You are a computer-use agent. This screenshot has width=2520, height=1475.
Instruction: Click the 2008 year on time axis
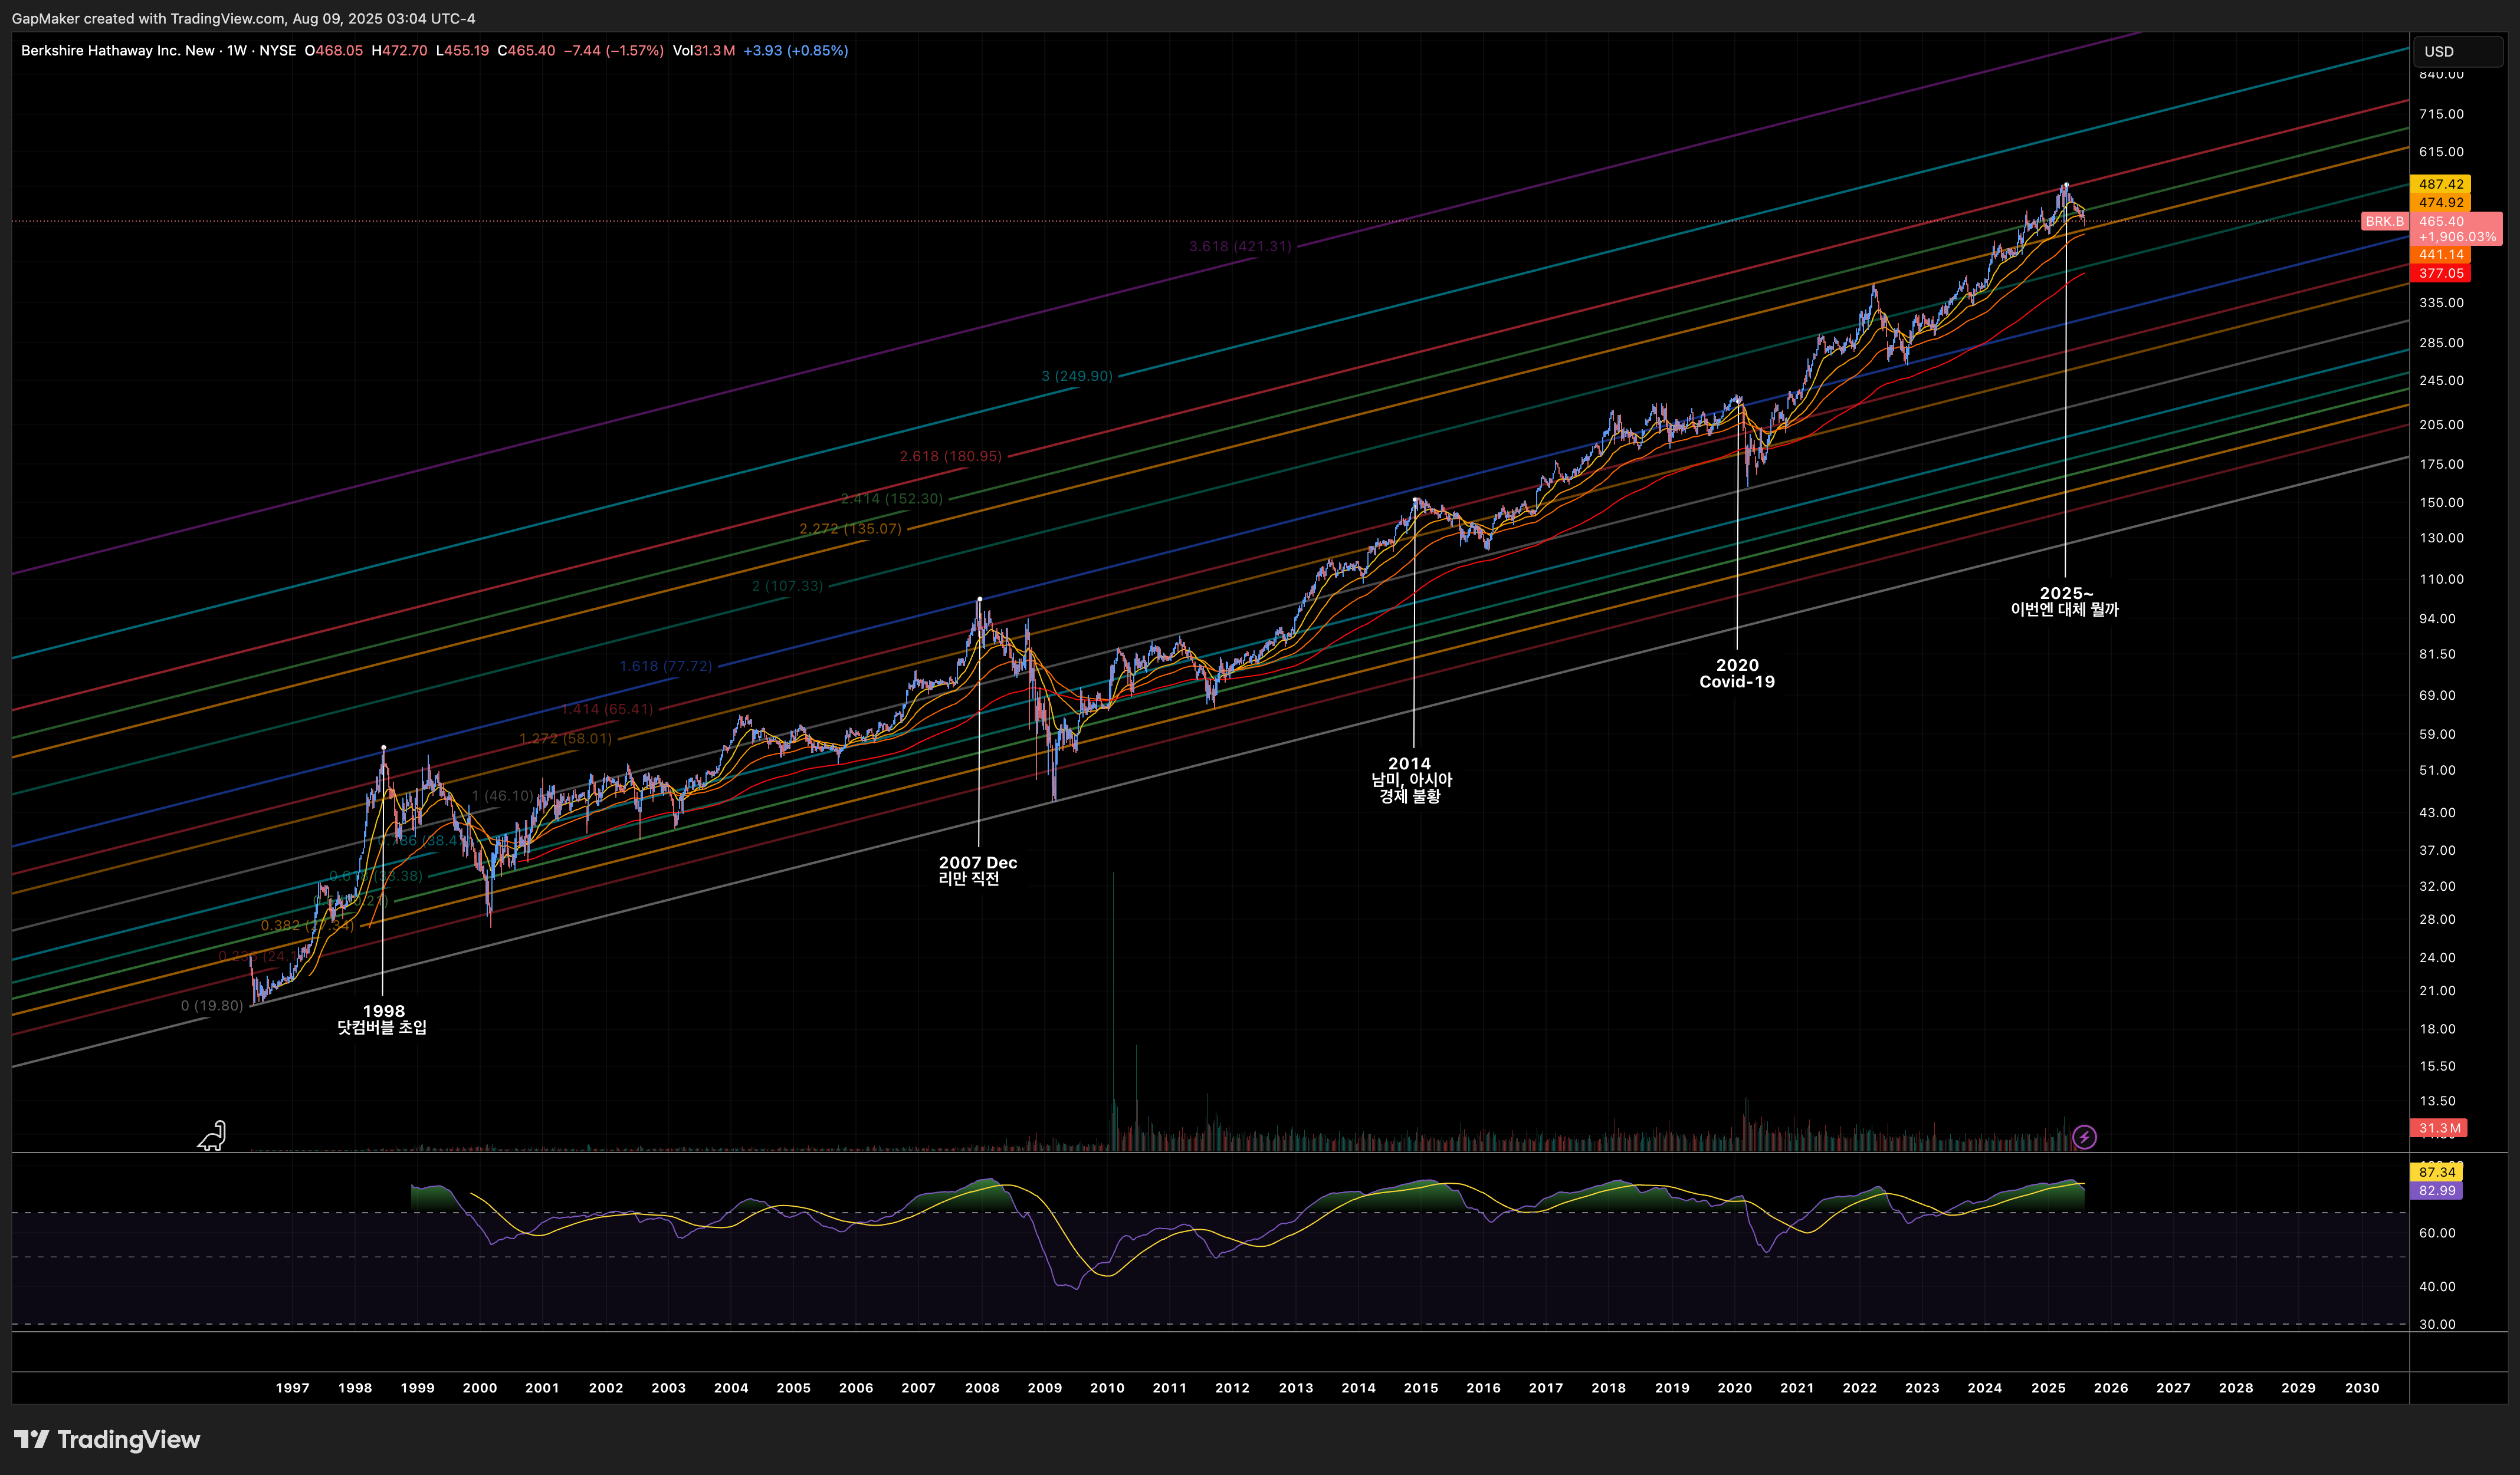[x=982, y=1388]
